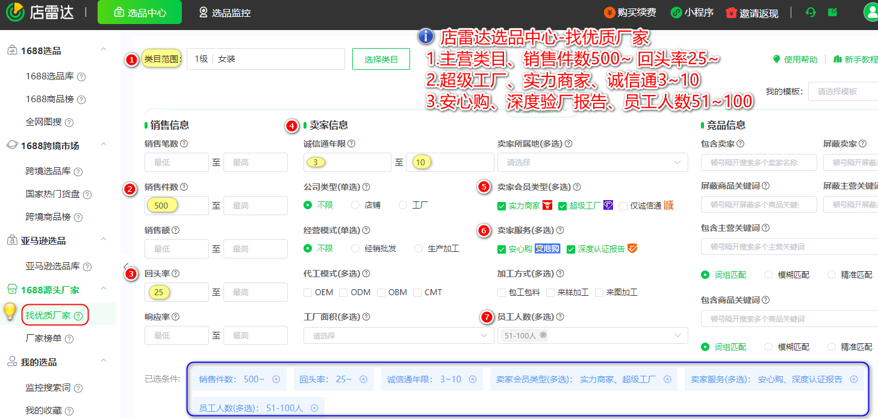
Task: Open 我的收藏 in the sidebar
Action: click(x=43, y=411)
